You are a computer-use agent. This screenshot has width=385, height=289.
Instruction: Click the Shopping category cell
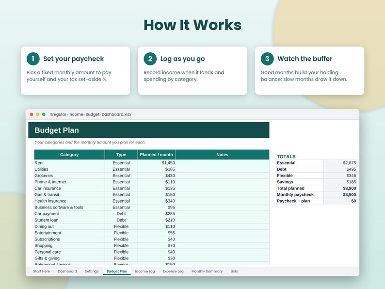69,246
